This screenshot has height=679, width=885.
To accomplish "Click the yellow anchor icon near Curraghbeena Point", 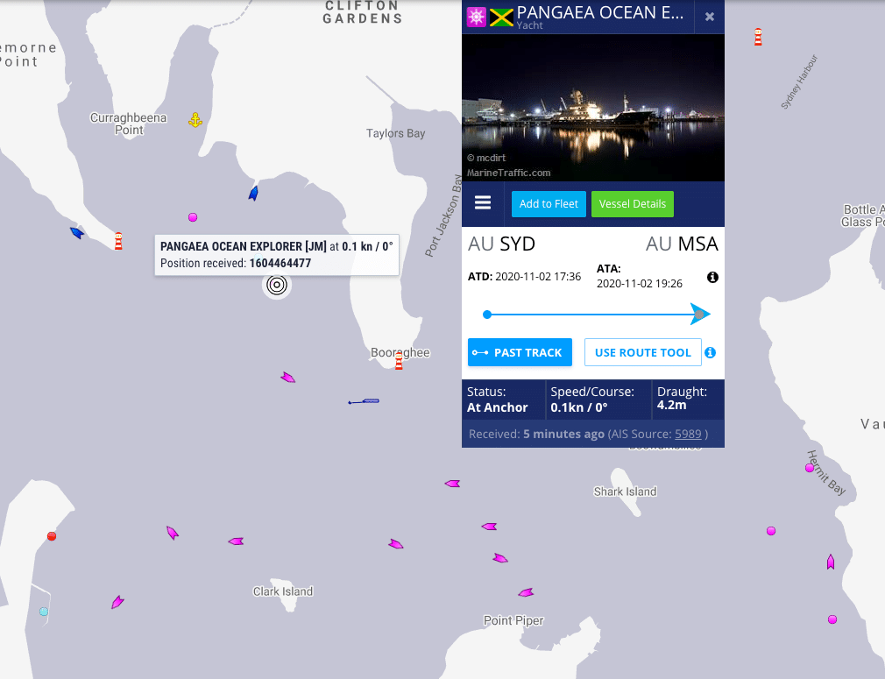I will (x=195, y=120).
